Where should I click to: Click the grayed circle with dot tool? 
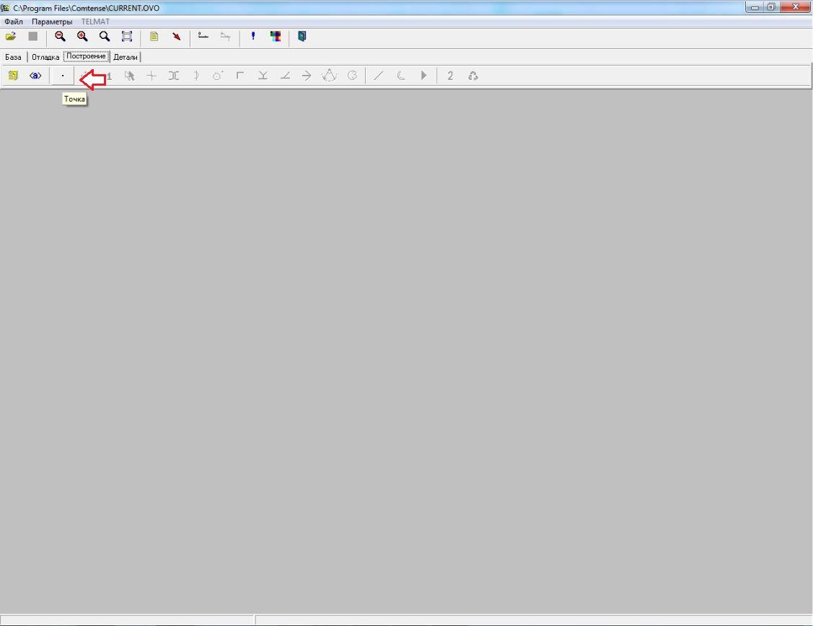[x=218, y=76]
